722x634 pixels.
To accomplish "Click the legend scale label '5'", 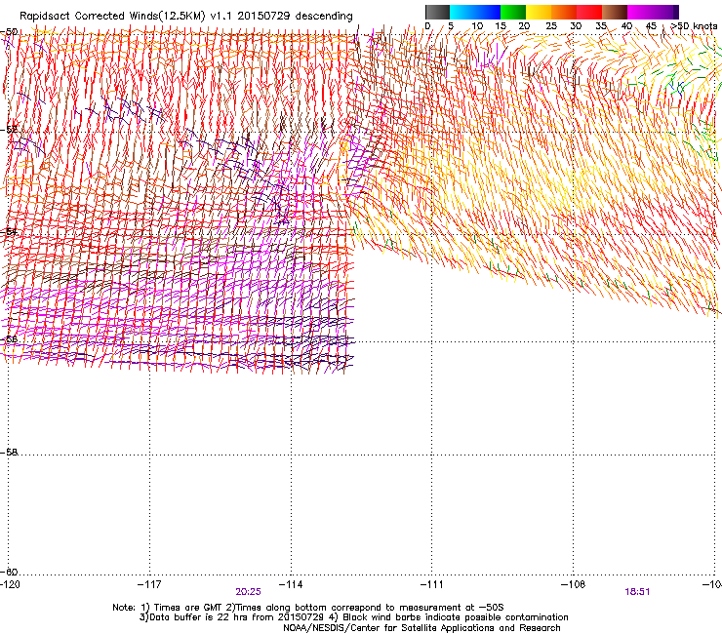I will (x=451, y=26).
